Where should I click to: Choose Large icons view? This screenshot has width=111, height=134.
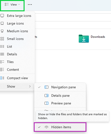[x=15, y=23]
